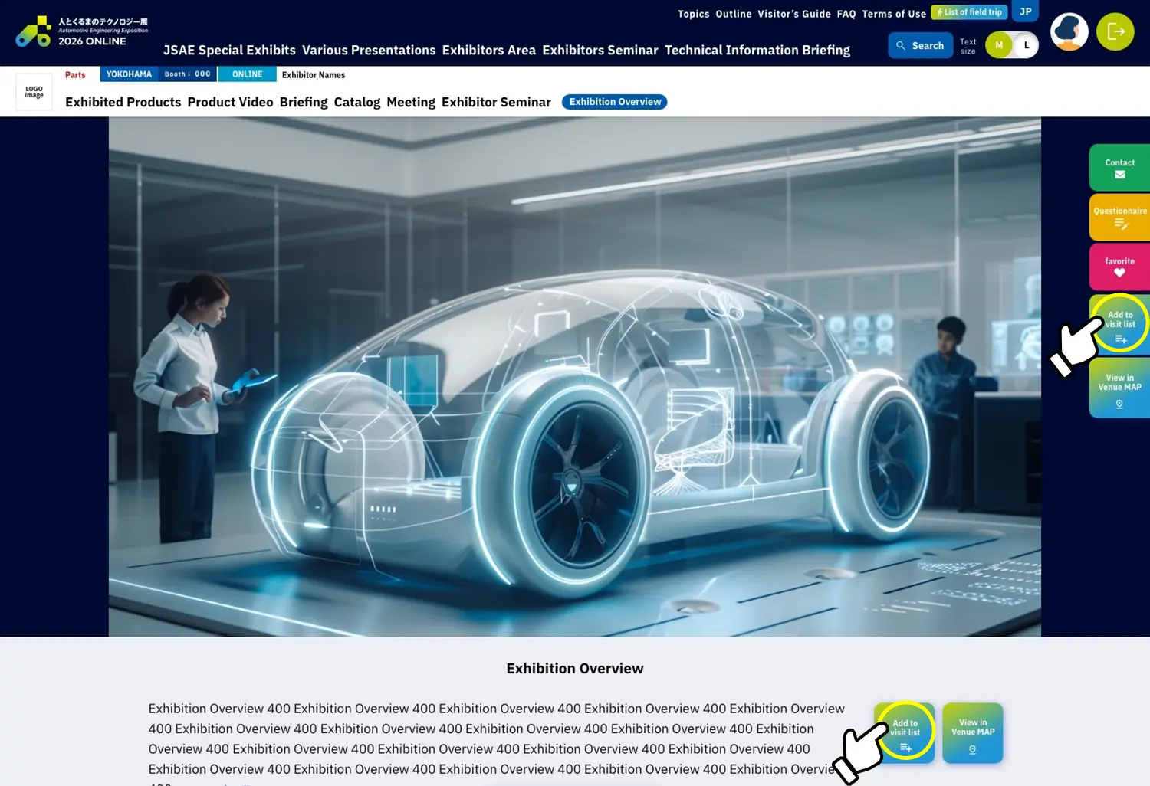This screenshot has height=786, width=1150.
Task: Open the Visitor's Guide link
Action: tap(793, 14)
